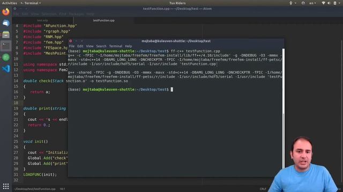
Task: Select the testFunction.cpp tab in Atom
Action: [103, 20]
